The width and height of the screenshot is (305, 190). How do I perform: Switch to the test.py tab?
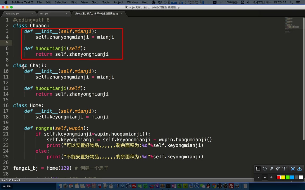click(44, 13)
